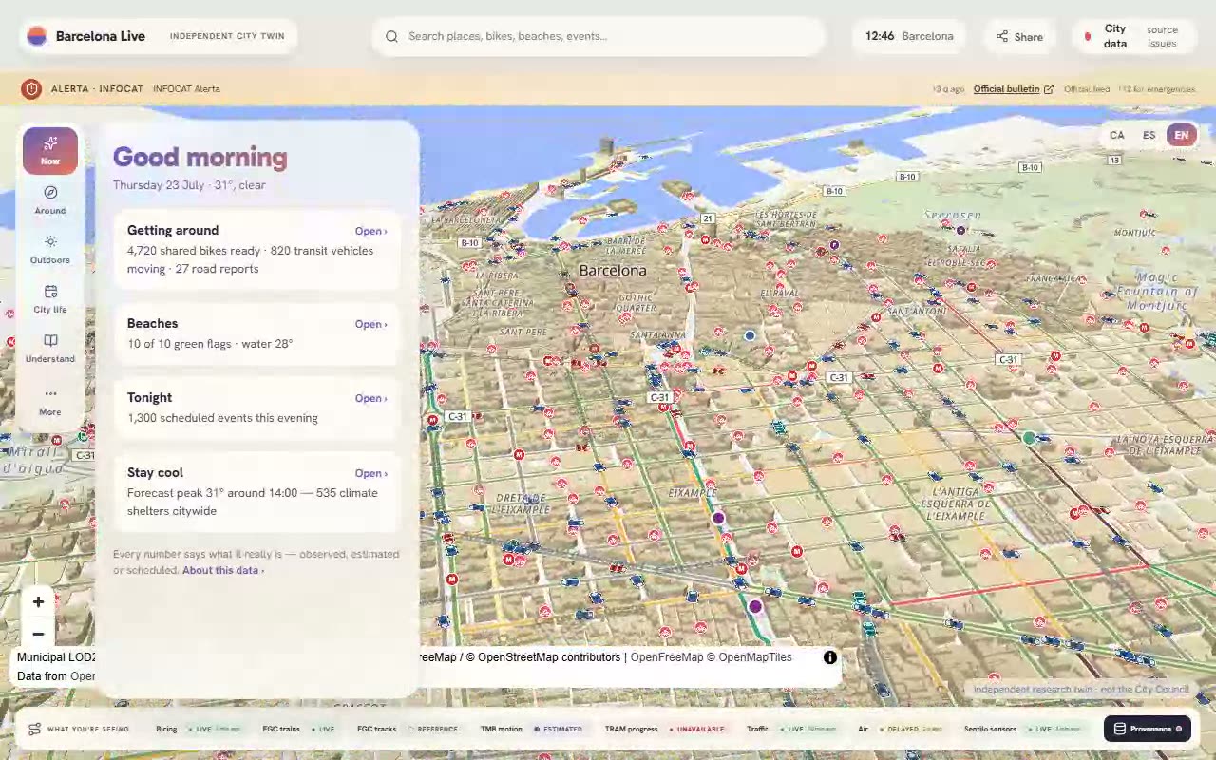Click the Share network icon
Viewport: 1216px width, 760px height.
pyautogui.click(x=1002, y=37)
